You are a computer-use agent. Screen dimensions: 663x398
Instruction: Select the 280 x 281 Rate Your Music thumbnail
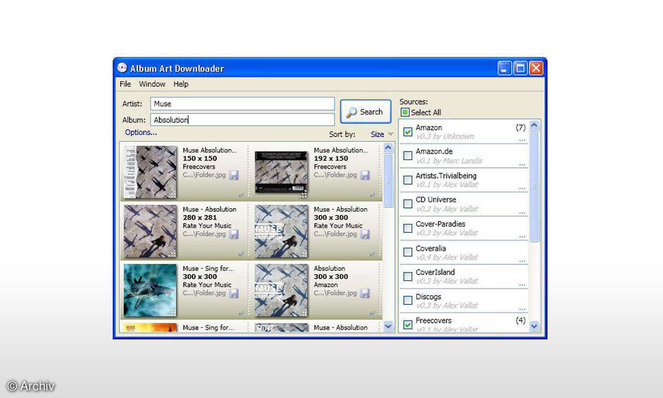(x=151, y=231)
